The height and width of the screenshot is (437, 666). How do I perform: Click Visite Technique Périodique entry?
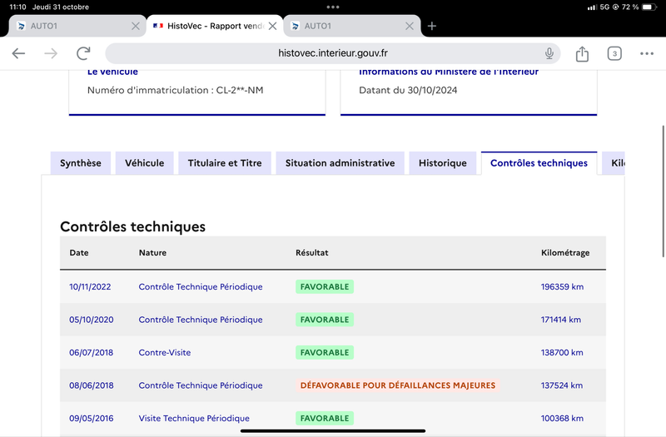194,419
